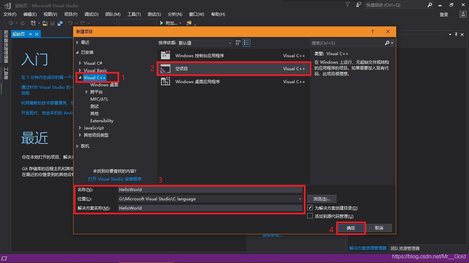Open the 编辑(E) menu
The image size is (469, 263).
tap(30, 14)
